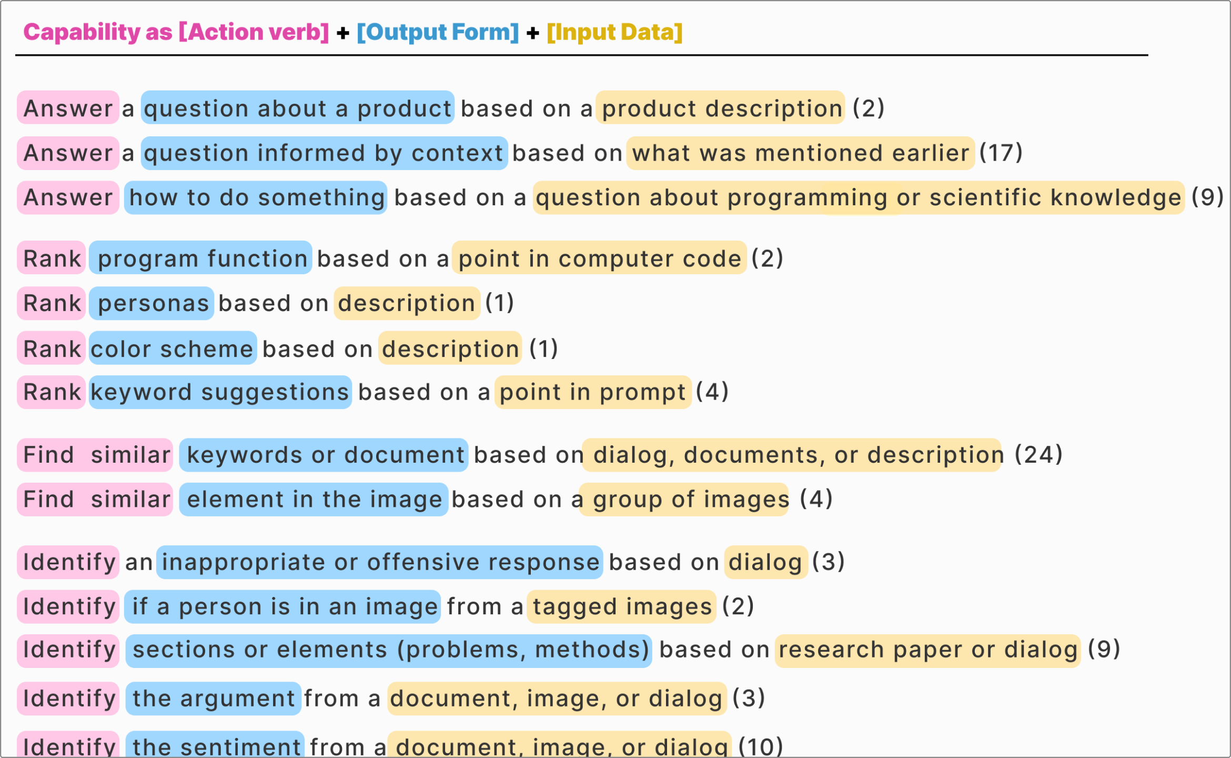Select 'inappropriate or offensive response' highlight
Image resolution: width=1231 pixels, height=758 pixels.
(x=380, y=562)
